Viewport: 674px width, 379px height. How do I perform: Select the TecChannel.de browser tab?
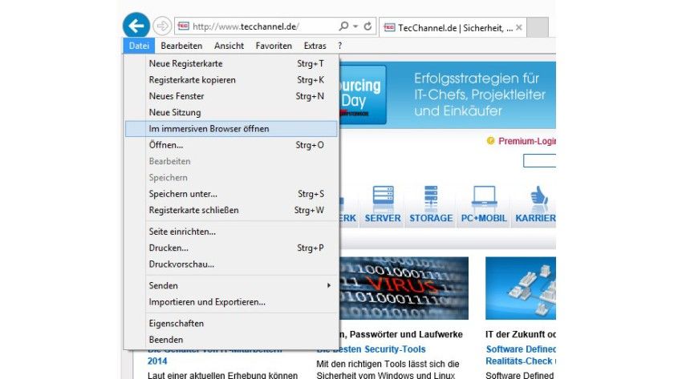[453, 27]
